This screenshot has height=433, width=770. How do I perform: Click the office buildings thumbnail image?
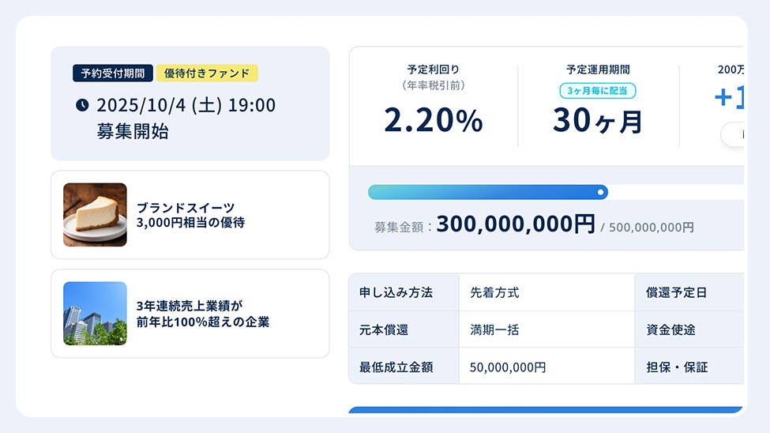(x=95, y=314)
